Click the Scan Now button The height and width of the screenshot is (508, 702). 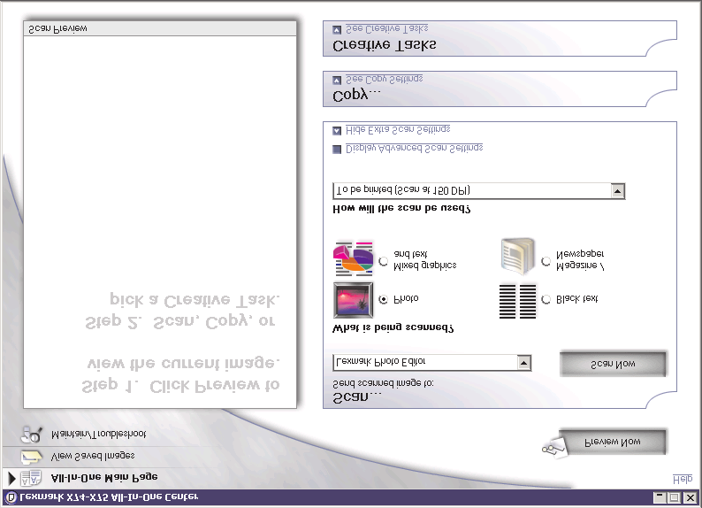[613, 364]
